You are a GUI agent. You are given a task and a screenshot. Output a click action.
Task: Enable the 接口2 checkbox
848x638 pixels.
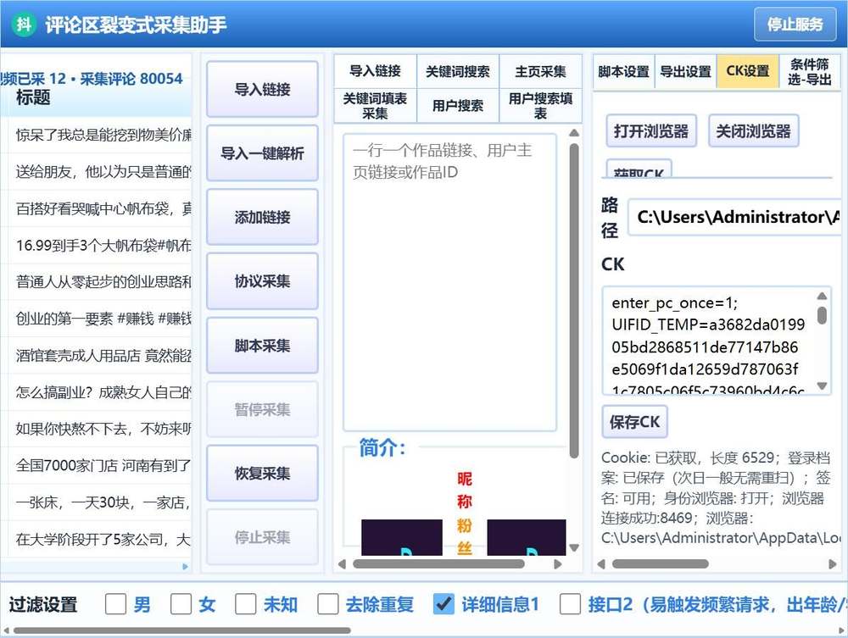pyautogui.click(x=570, y=604)
